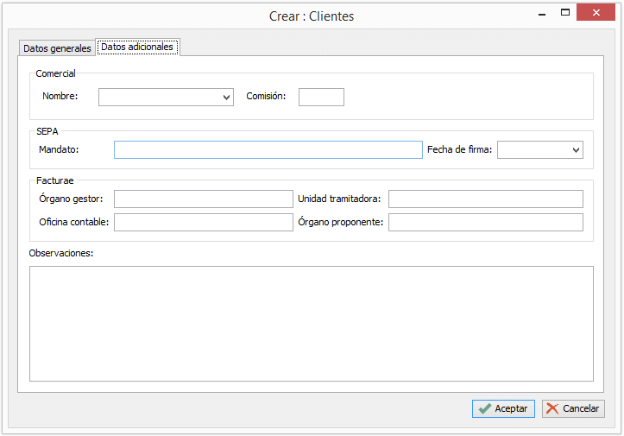The height and width of the screenshot is (436, 624).
Task: Click the red X icon on Cancelar
Action: click(x=552, y=409)
